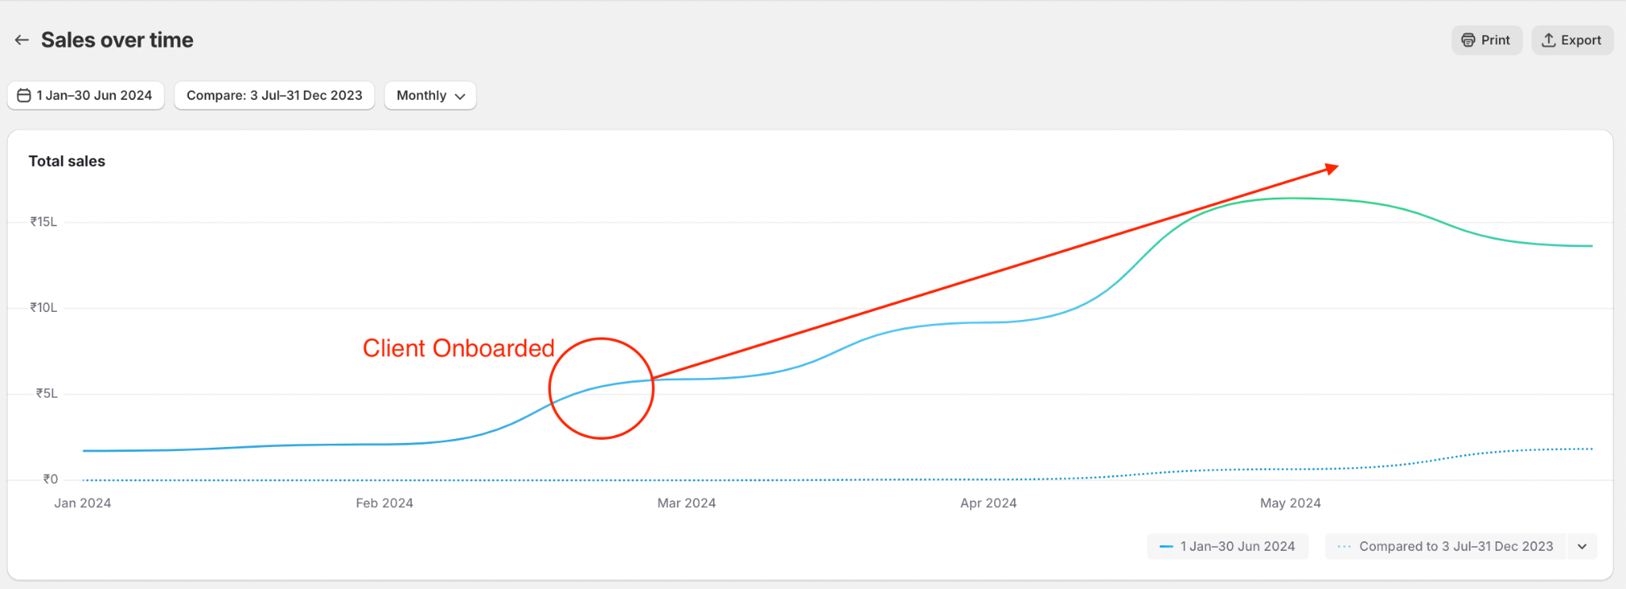Select the Feb 2024 axis label
This screenshot has width=1626, height=589.
click(x=384, y=503)
